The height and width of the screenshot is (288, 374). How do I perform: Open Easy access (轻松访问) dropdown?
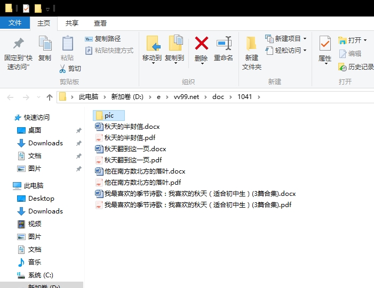(286, 51)
